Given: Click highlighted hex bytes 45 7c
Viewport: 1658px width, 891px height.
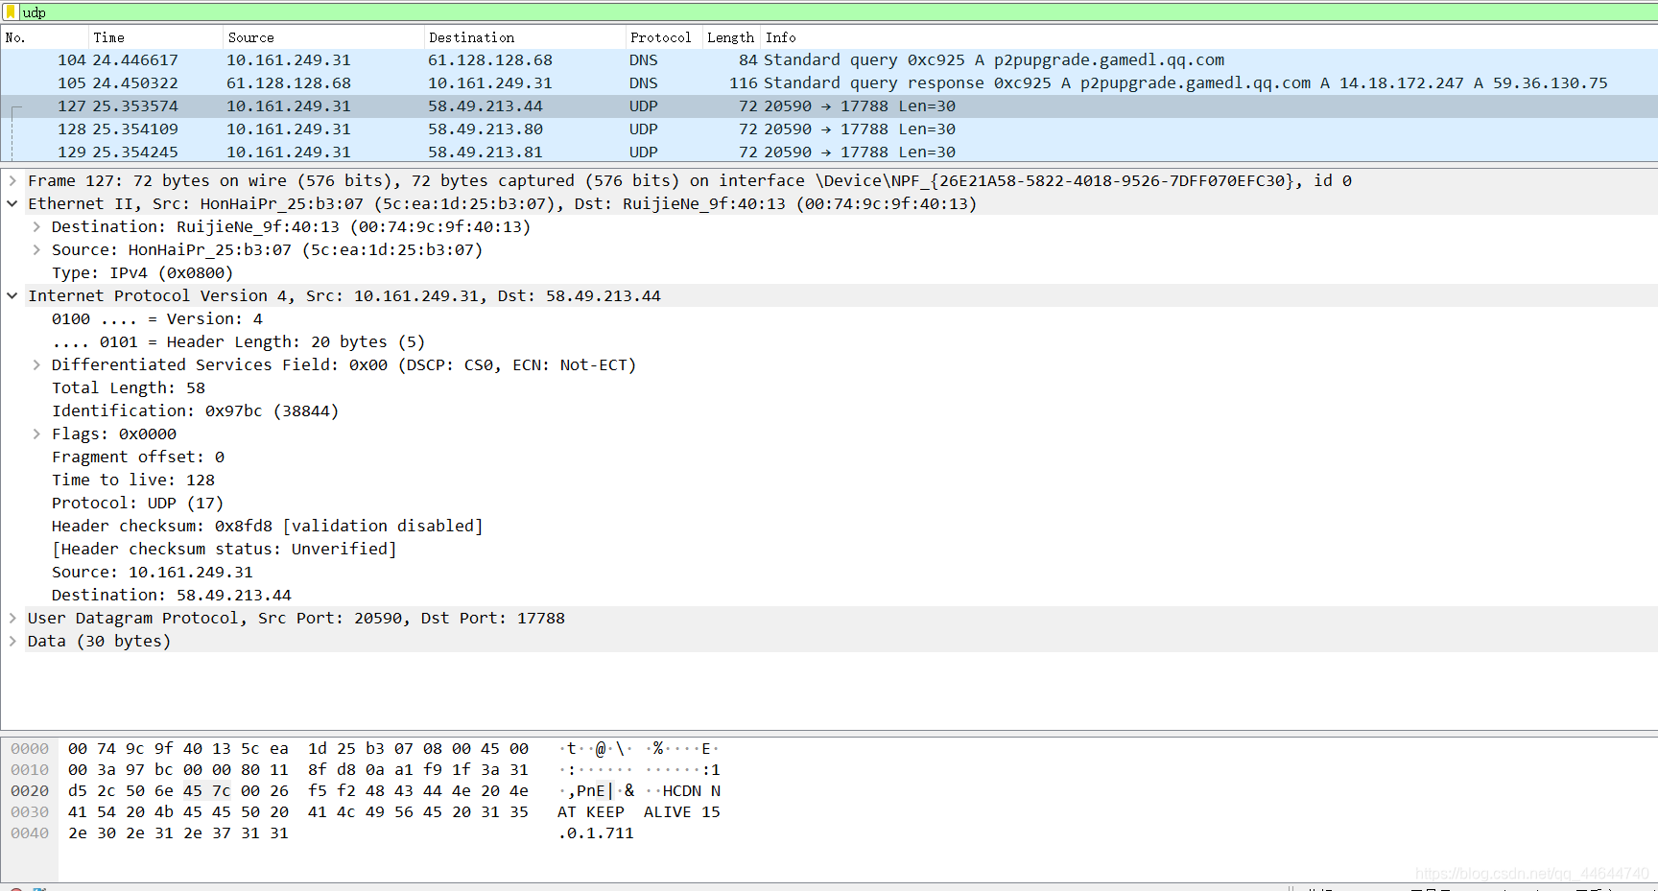Looking at the screenshot, I should pyautogui.click(x=207, y=791).
